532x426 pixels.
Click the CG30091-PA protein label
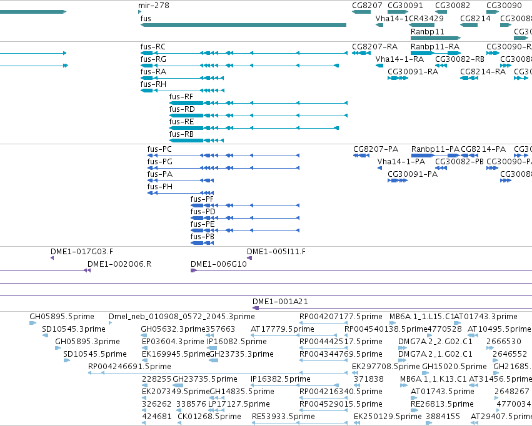point(413,174)
